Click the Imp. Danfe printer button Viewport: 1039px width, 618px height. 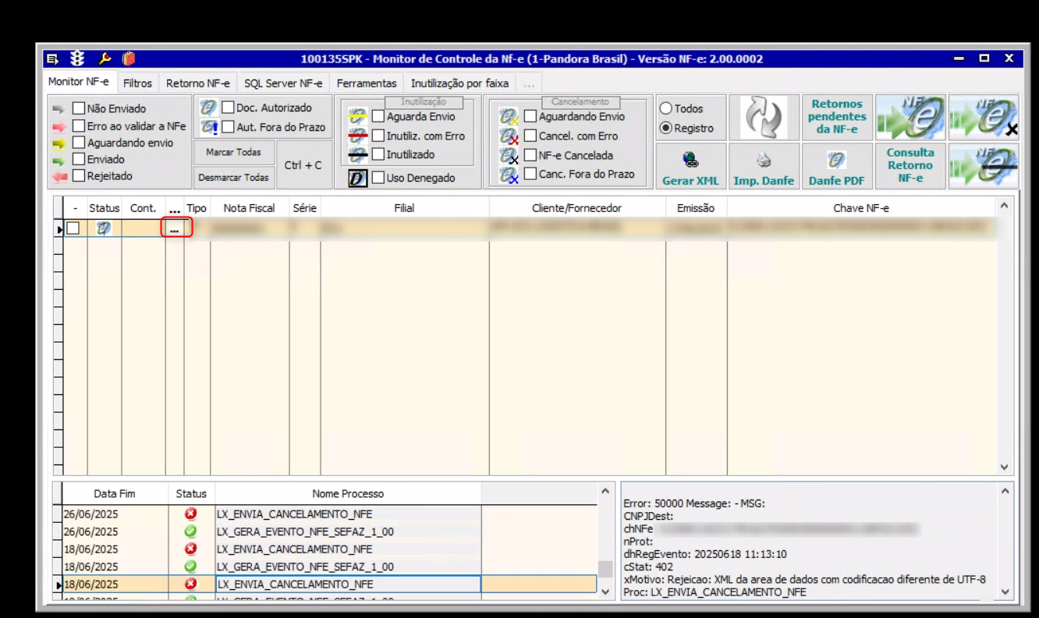click(764, 166)
